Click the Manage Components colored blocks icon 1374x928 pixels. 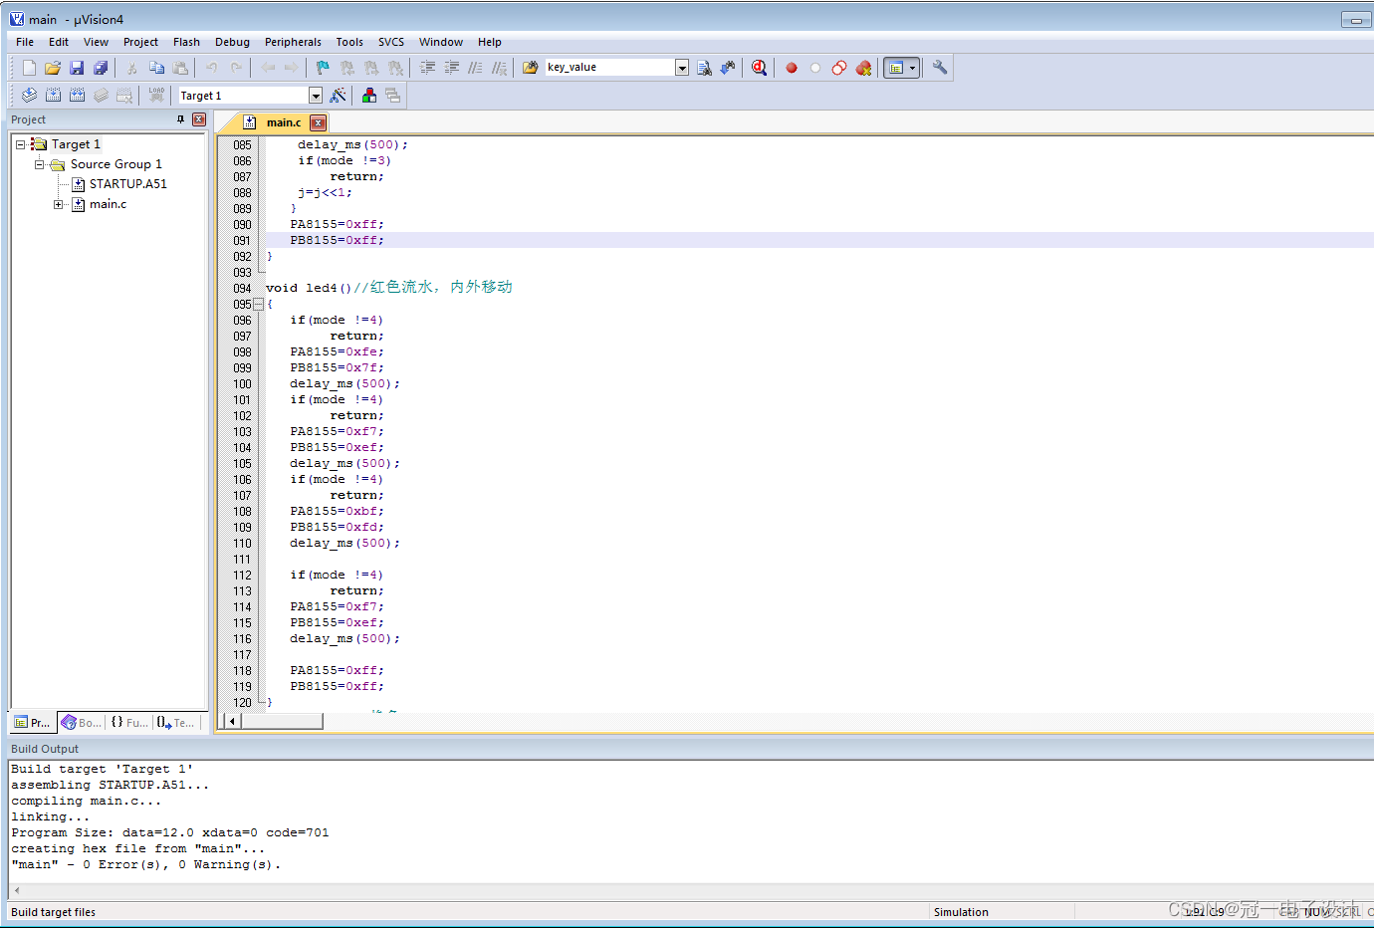tap(369, 96)
